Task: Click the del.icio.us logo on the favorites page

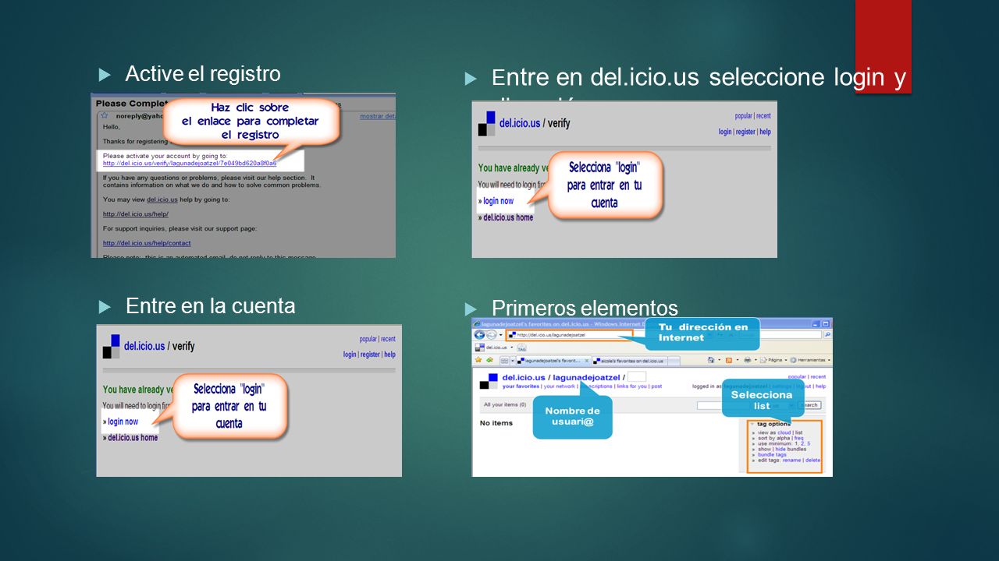Action: 489,381
